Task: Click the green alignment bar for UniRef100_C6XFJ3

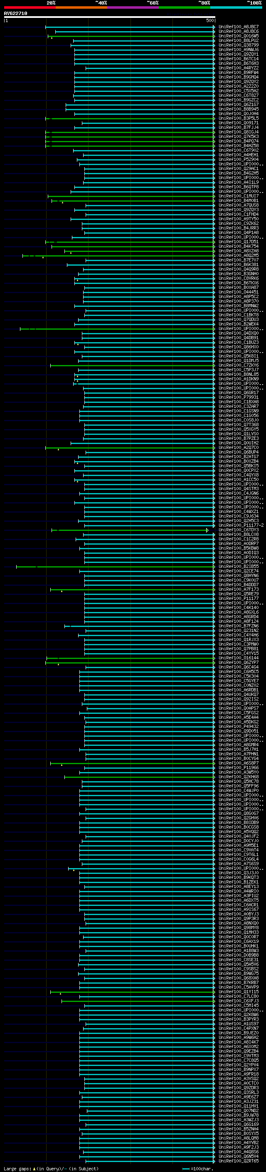Action: point(138,1001)
